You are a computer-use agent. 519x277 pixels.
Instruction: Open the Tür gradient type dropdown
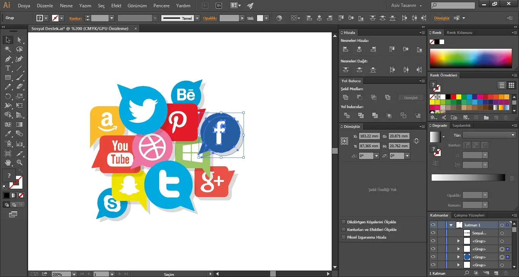click(x=513, y=135)
